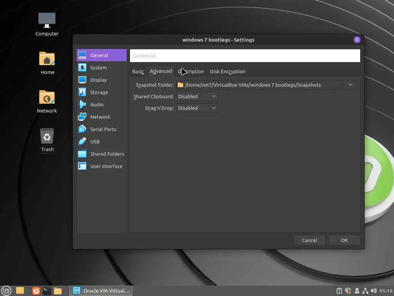Open the Storage settings disk icon
The width and height of the screenshot is (394, 296).
pyautogui.click(x=82, y=92)
